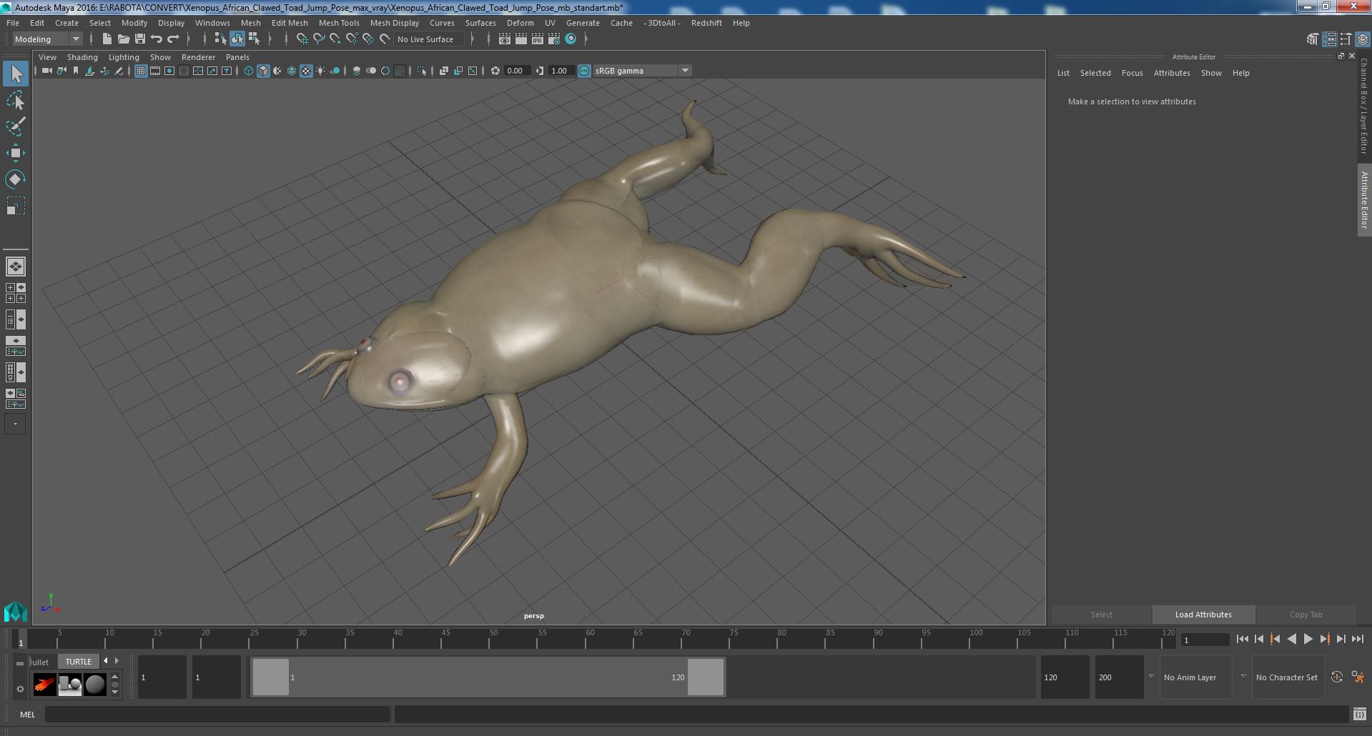The image size is (1372, 736).
Task: Open the panel Renderer menu
Action: 198,57
